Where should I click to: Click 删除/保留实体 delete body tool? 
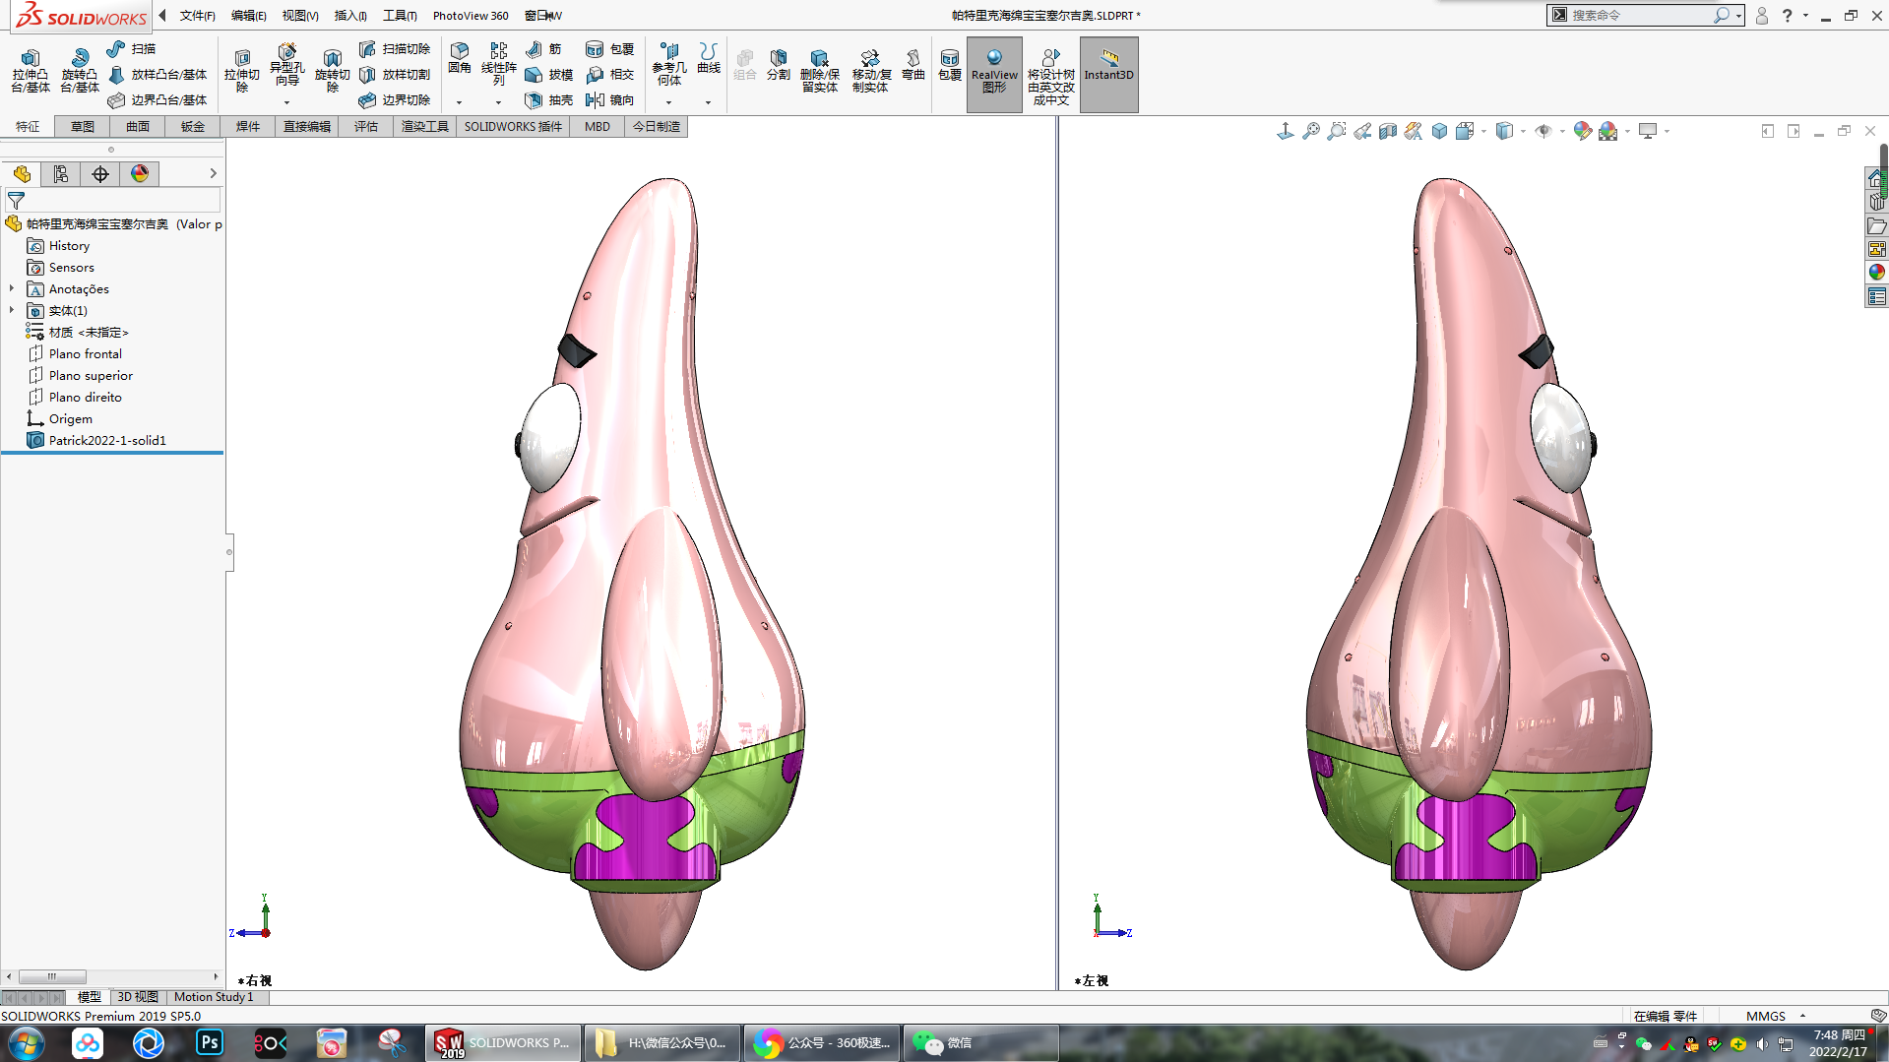pos(820,71)
